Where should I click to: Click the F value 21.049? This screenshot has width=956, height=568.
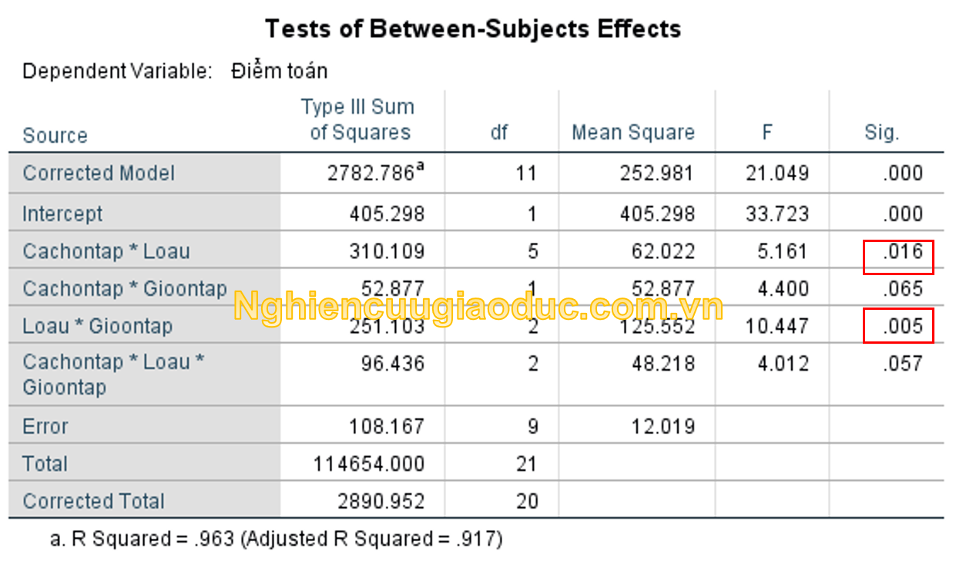pos(777,173)
